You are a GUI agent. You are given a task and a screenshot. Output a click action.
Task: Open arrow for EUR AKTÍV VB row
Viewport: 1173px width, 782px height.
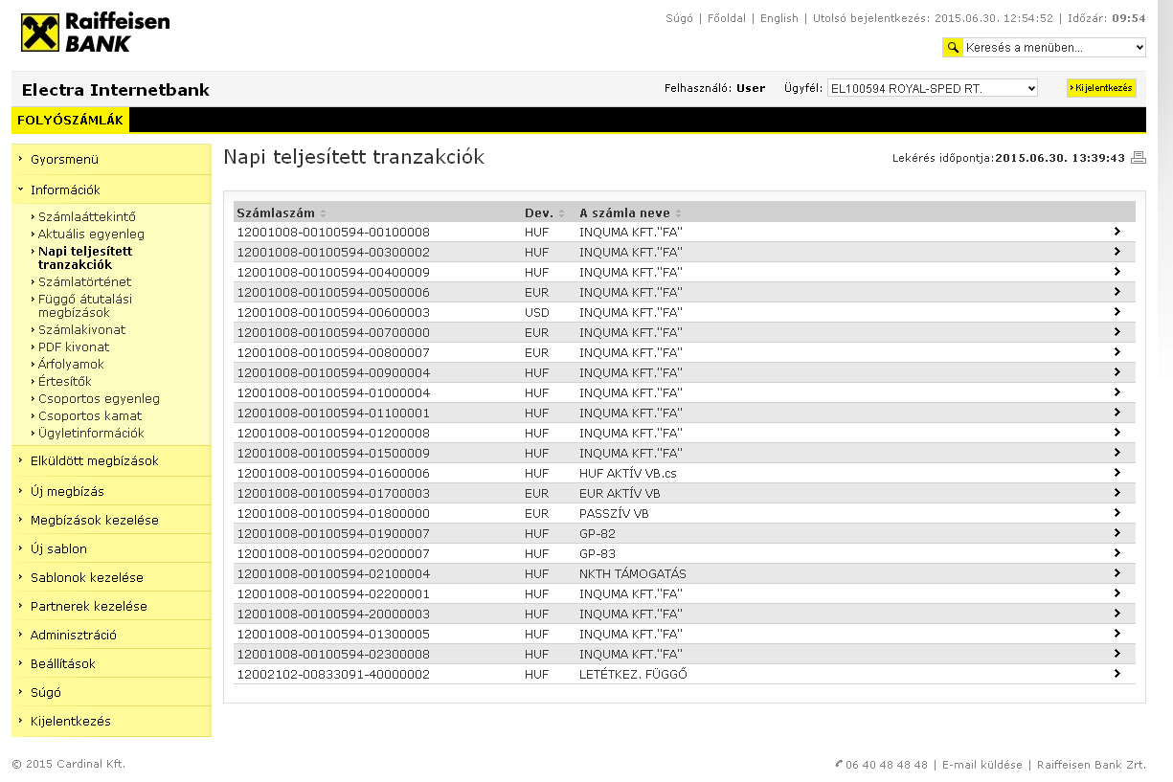[x=1117, y=493]
